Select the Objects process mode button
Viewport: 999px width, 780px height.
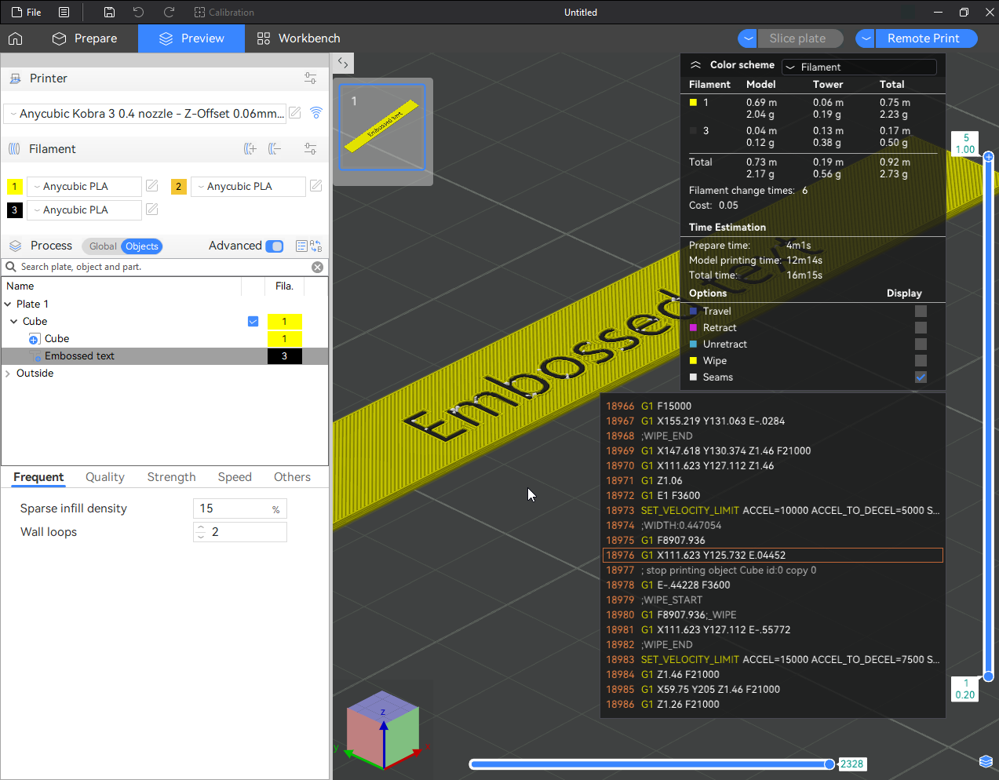pyautogui.click(x=142, y=246)
